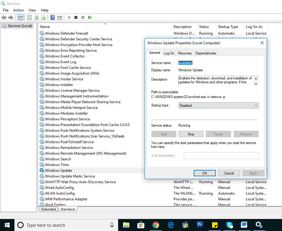Screen dimensions: 282x231
Task: Click the Start Service play icon
Action: tap(69, 17)
